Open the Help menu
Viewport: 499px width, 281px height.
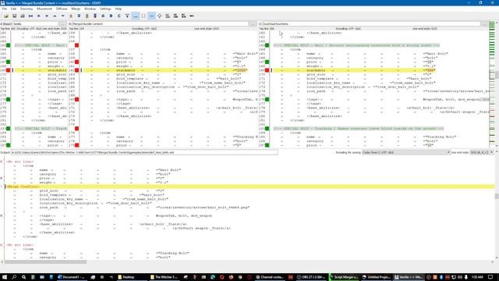pyautogui.click(x=118, y=9)
